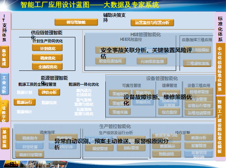This screenshot has width=226, height=168.
Task: Open the 工业分析 sidebar block
Action: pyautogui.click(x=5, y=84)
